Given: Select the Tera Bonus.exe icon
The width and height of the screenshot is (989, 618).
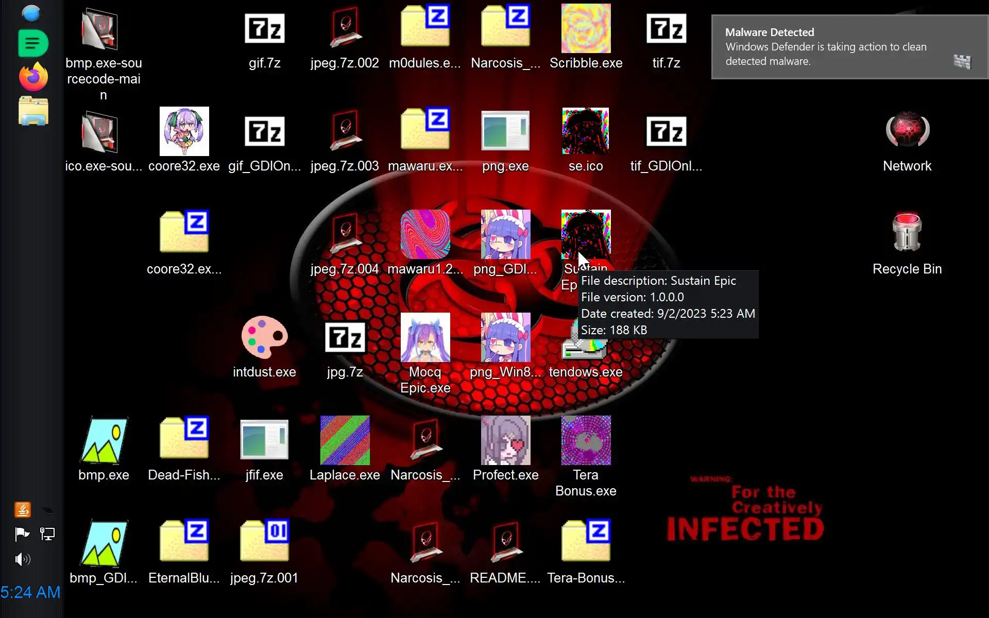Looking at the screenshot, I should click(586, 440).
